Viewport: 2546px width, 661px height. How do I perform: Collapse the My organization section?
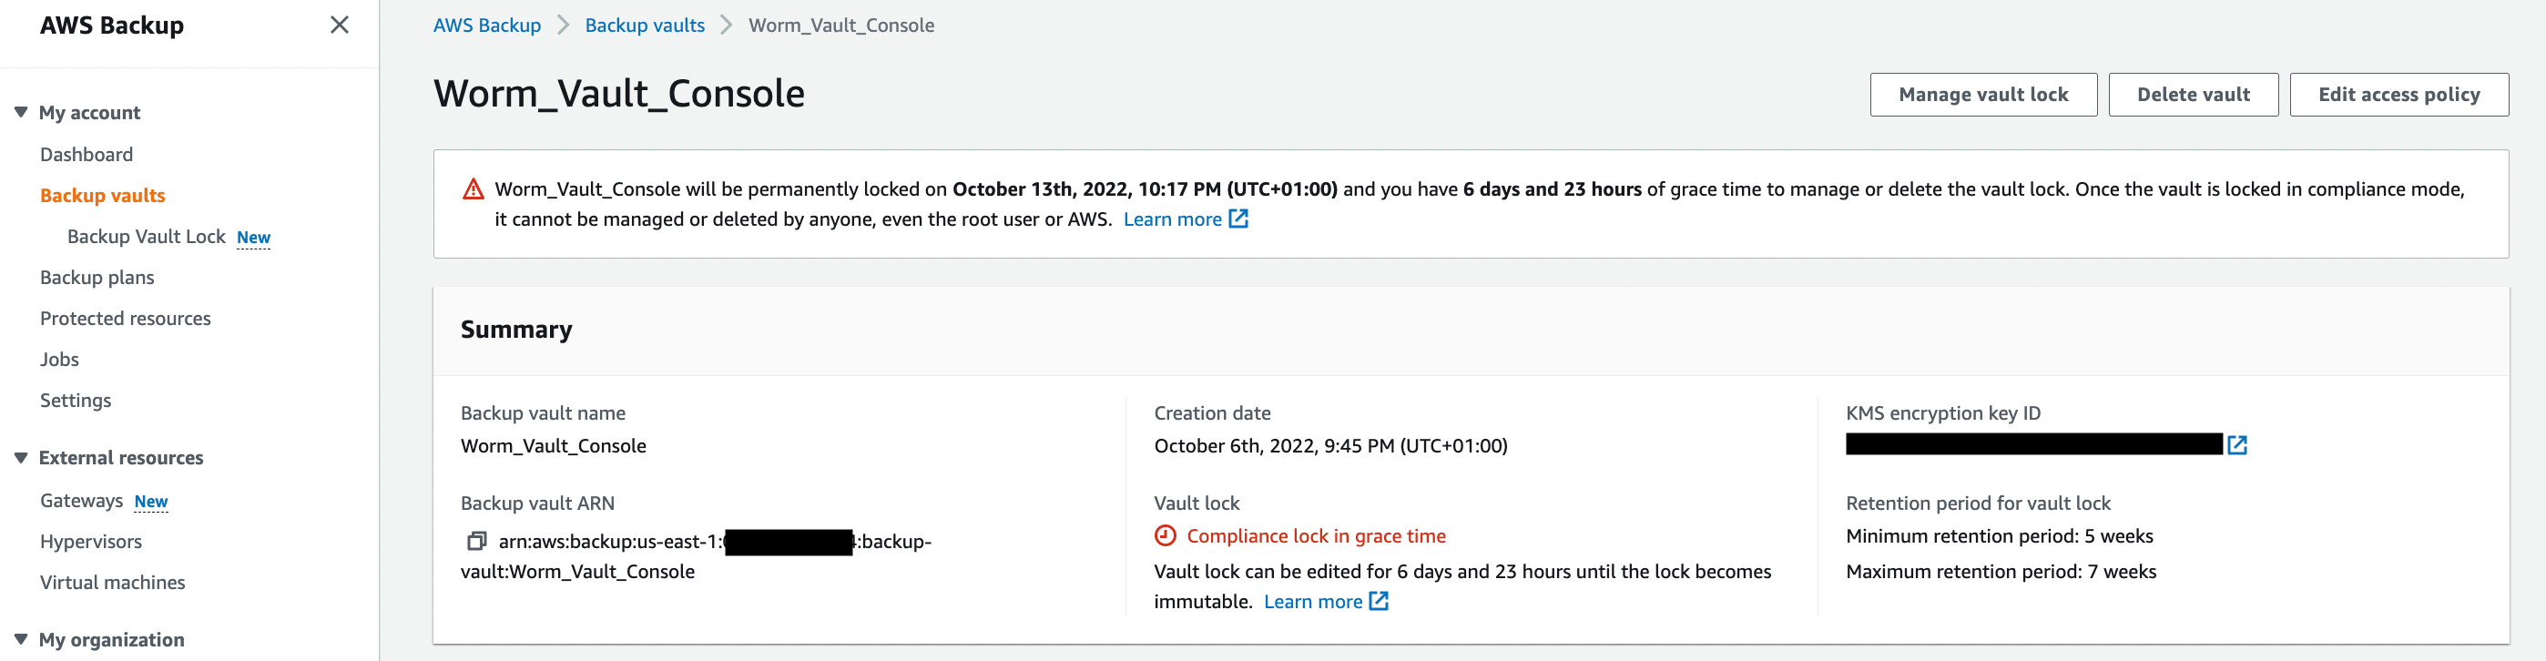21,639
